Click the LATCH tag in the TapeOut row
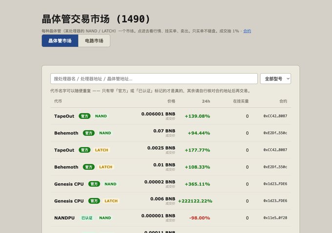This screenshot has height=233, width=332. [102, 150]
